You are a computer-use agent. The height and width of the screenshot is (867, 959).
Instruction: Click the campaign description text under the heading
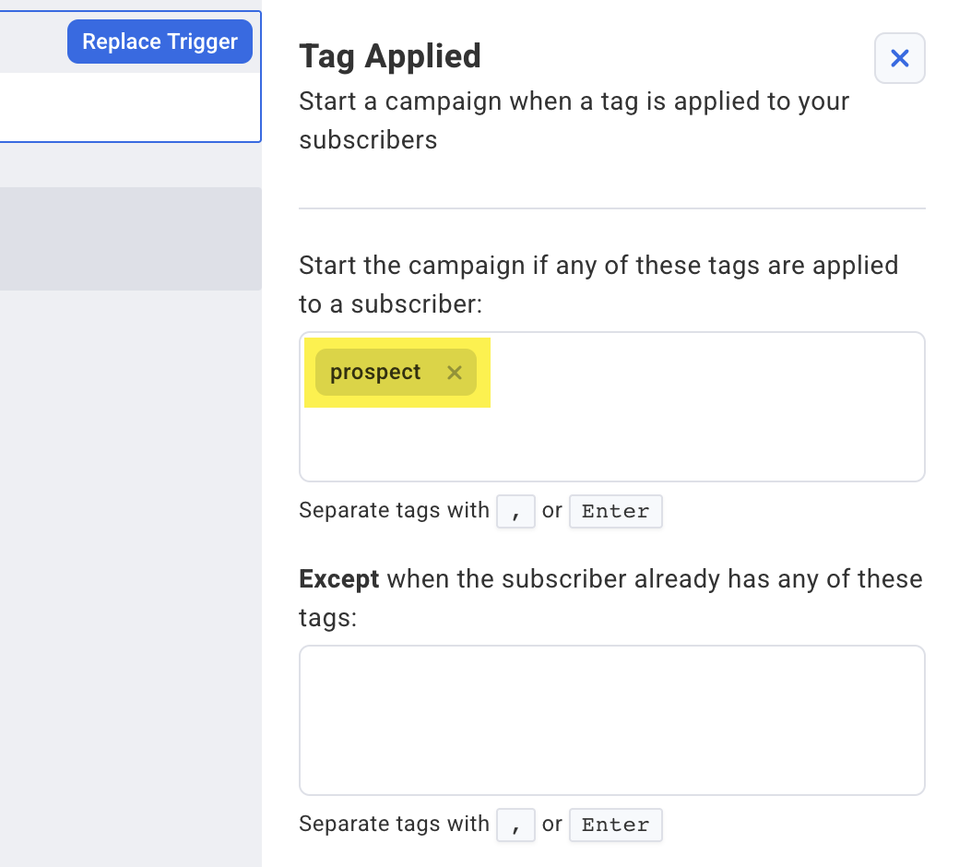pyautogui.click(x=572, y=120)
